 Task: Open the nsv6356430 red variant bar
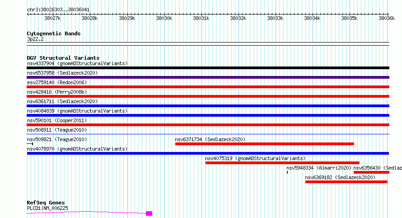pos(371,172)
